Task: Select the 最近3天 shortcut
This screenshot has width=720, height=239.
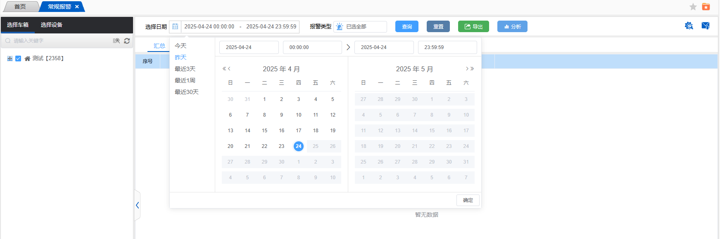Action: (x=185, y=69)
